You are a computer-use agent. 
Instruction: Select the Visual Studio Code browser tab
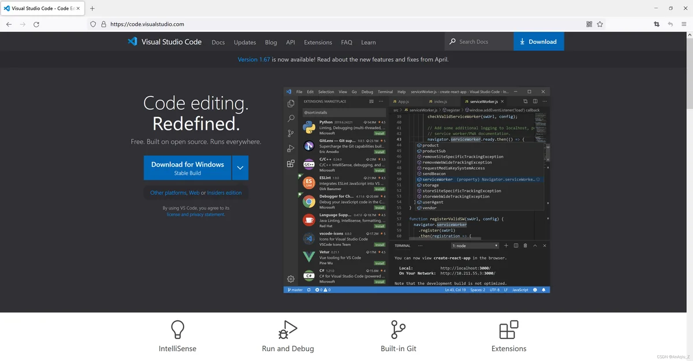click(x=43, y=9)
